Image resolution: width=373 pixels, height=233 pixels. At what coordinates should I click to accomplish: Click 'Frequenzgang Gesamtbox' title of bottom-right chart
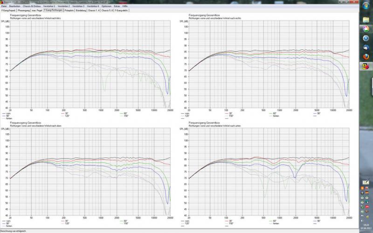tap(204, 123)
